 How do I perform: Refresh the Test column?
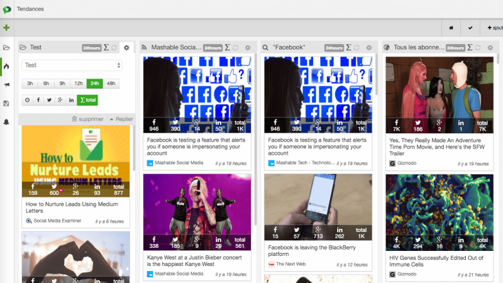pos(114,48)
